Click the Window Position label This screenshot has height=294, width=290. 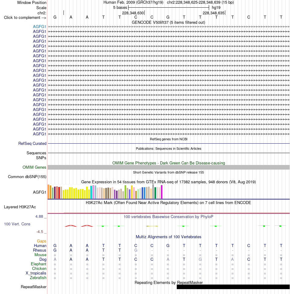[x=32, y=3]
